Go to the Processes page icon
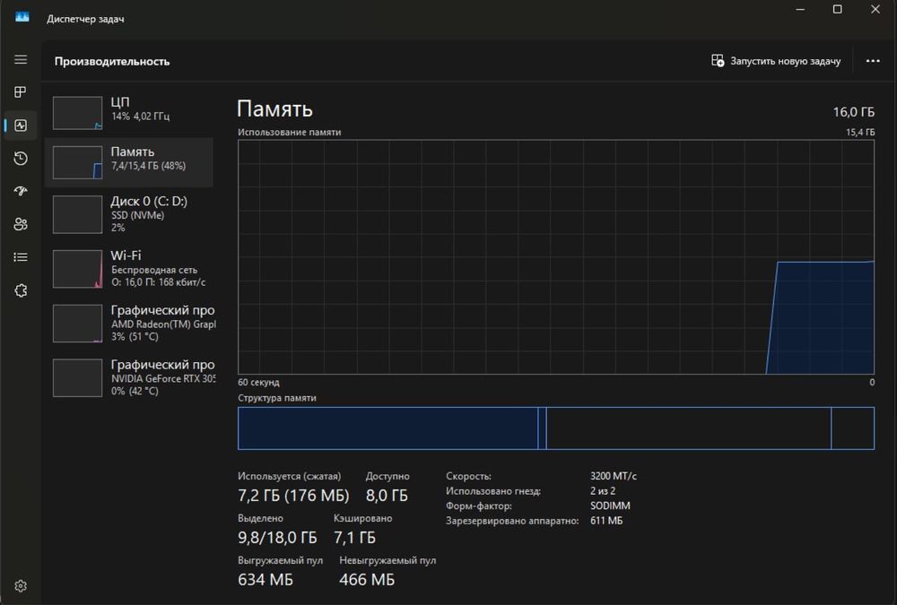Viewport: 897px width, 605px height. (x=21, y=92)
